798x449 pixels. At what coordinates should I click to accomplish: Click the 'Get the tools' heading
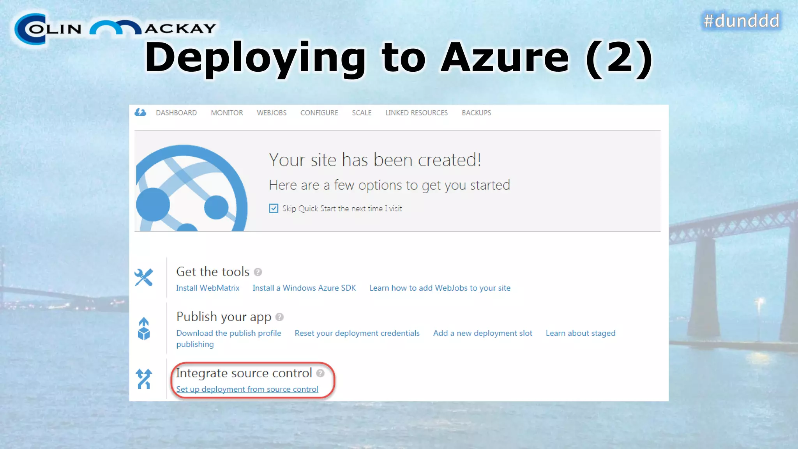pos(213,272)
